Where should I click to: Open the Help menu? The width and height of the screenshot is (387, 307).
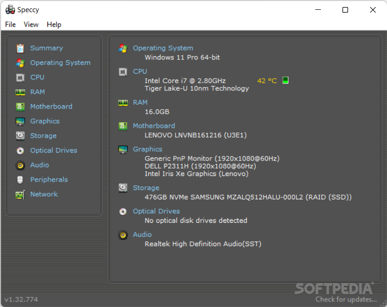54,24
